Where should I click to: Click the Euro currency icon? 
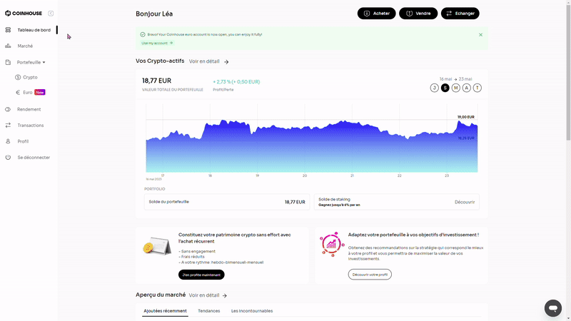(18, 93)
